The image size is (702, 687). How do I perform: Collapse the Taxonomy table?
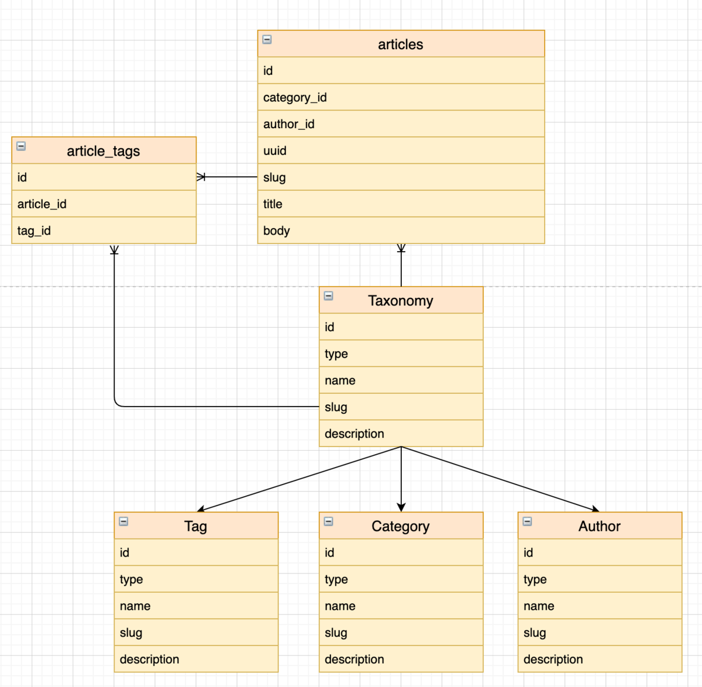[329, 296]
